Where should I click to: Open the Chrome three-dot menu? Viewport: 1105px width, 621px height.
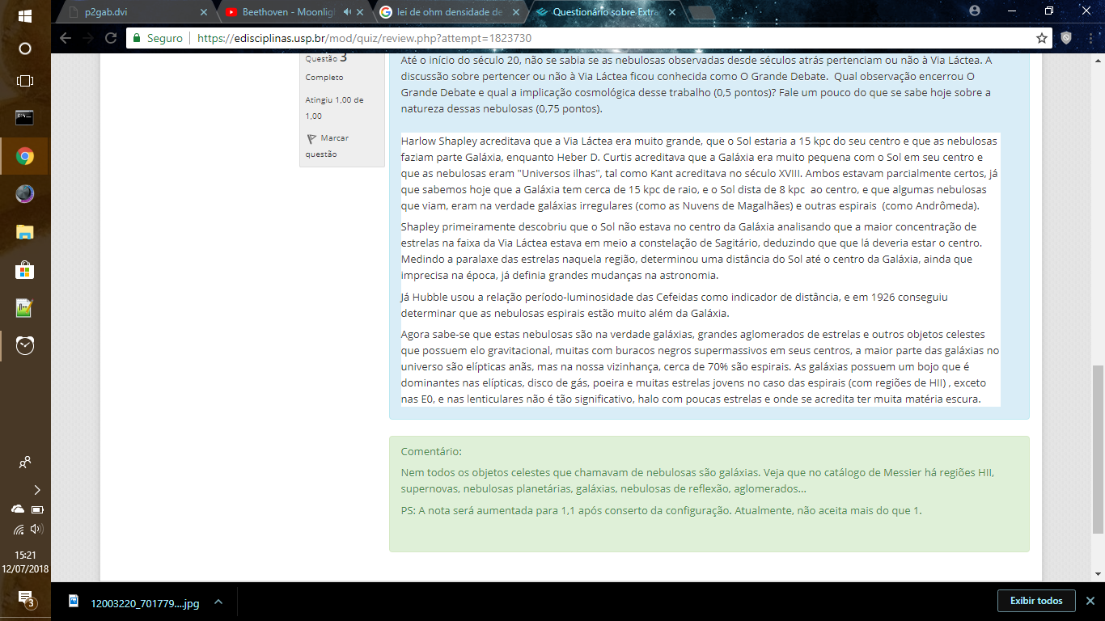click(x=1090, y=38)
